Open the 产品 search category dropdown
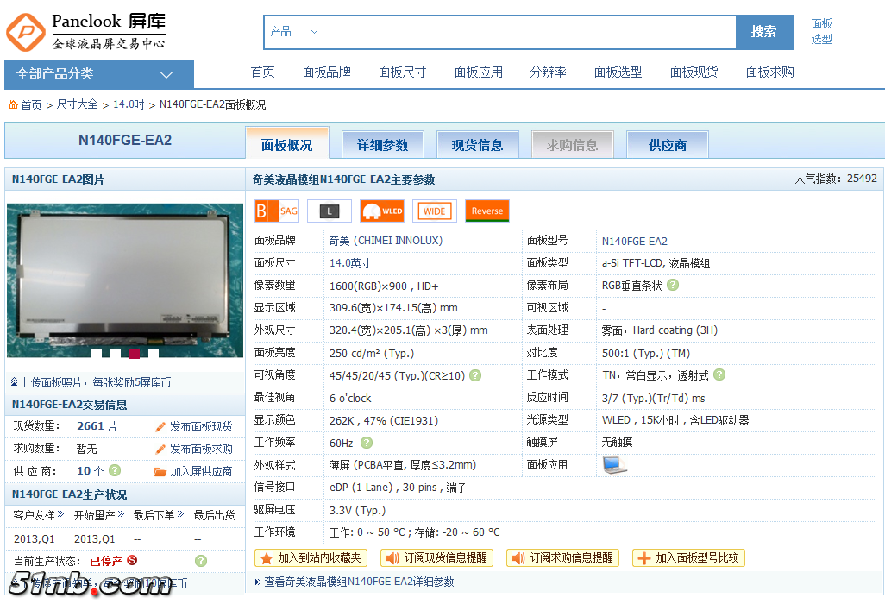Viewport: 885px width, 604px height. 293,32
